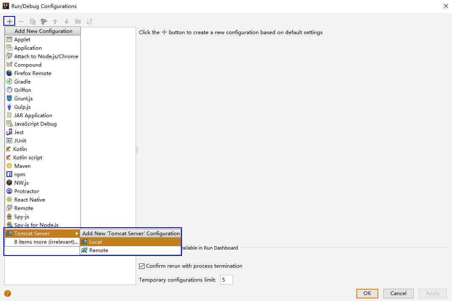Click the Move Up arrow icon

tap(55, 21)
